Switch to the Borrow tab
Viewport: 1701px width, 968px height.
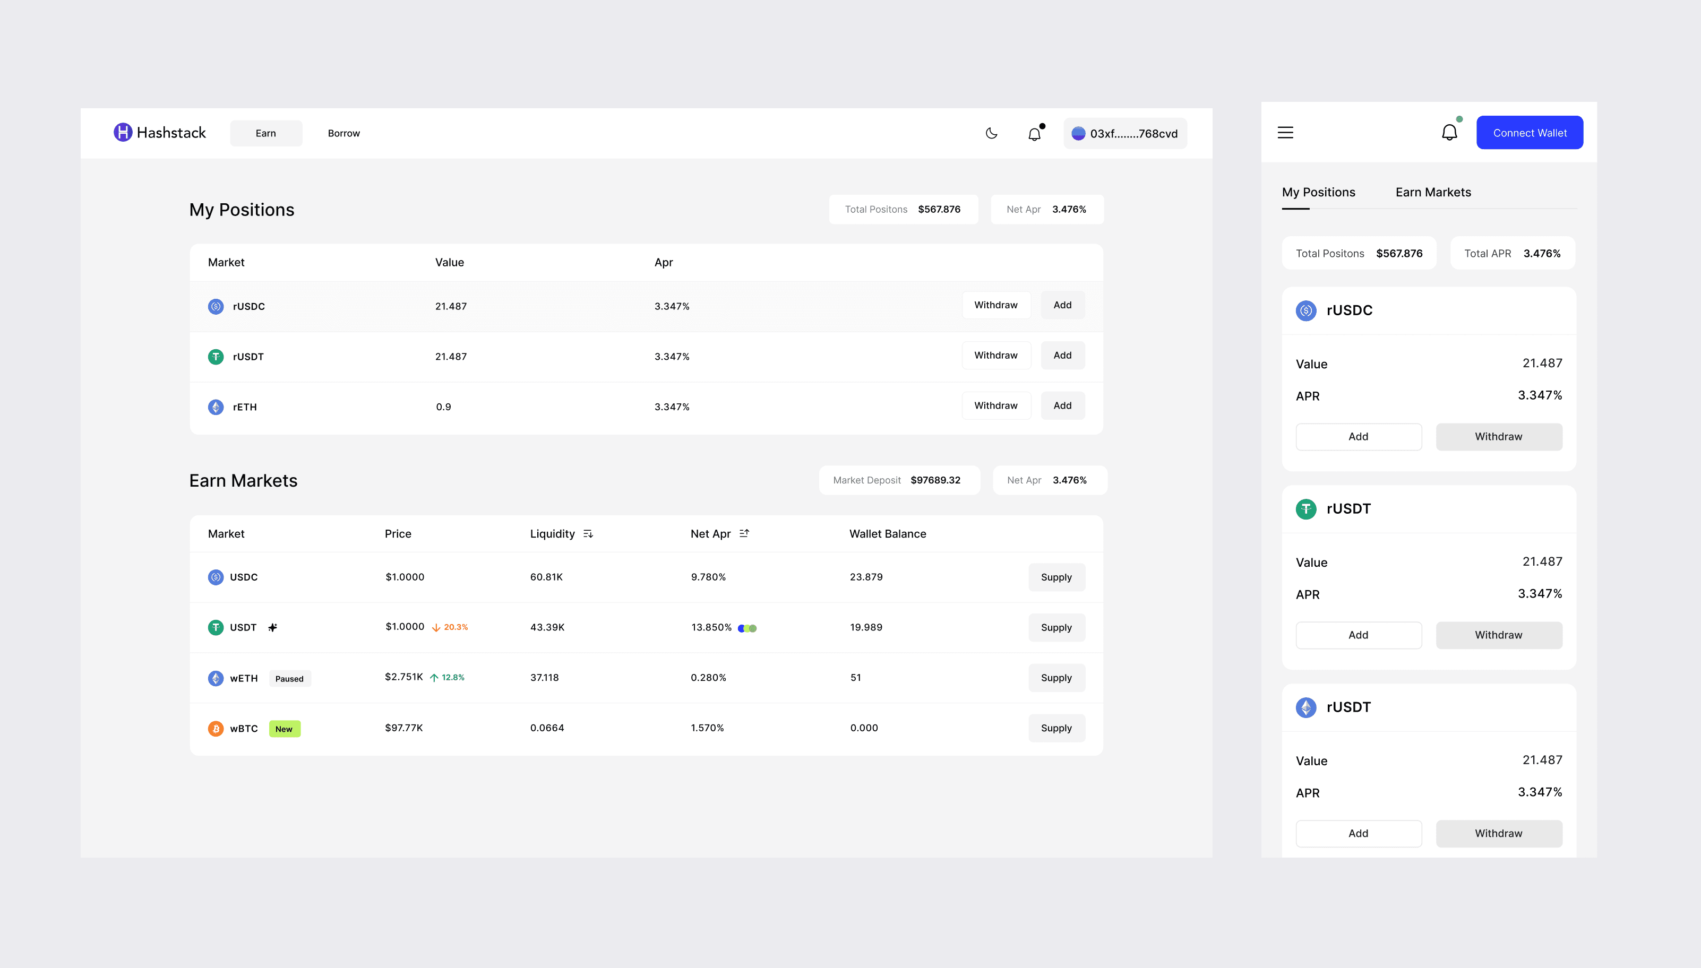tap(343, 133)
